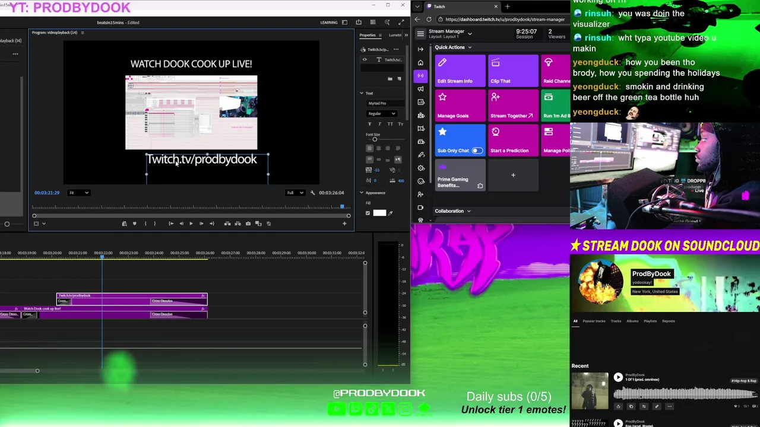Toggle Twitch.tv text layer visibility eye

click(365, 59)
